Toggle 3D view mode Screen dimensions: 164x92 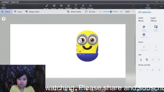pos(90,12)
